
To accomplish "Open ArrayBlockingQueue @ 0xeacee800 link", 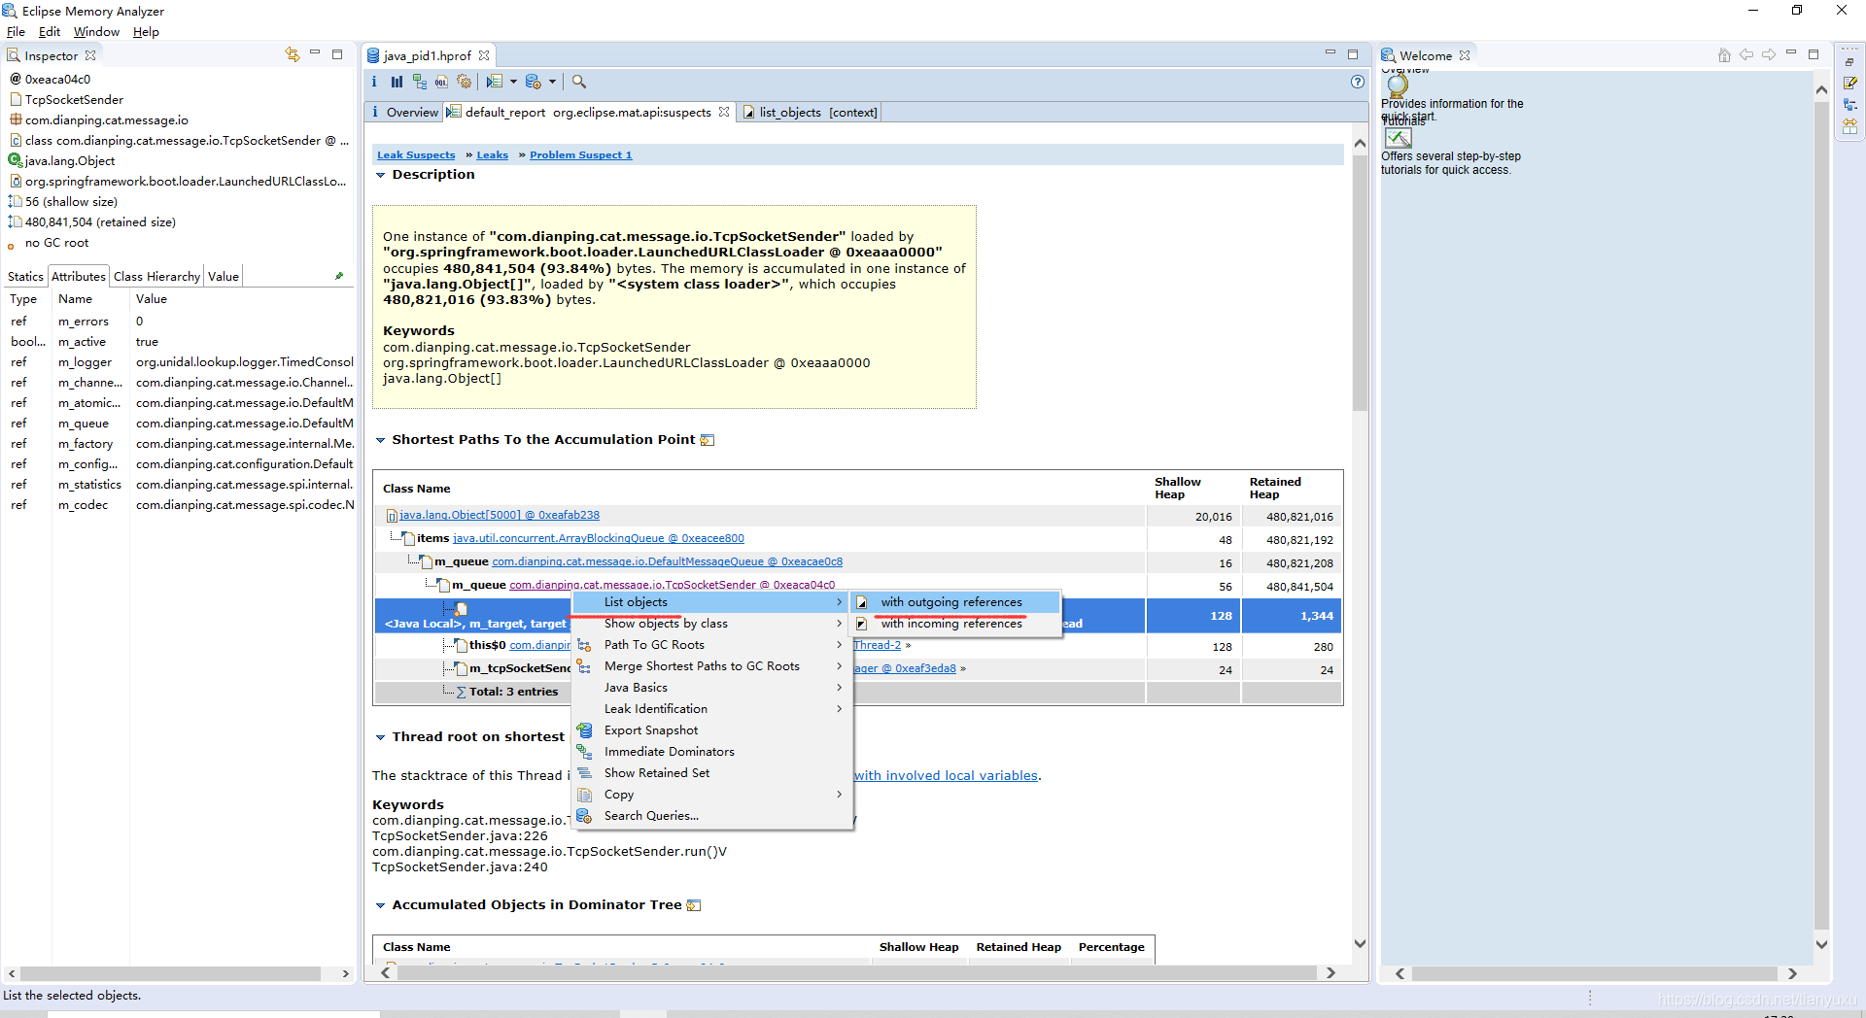I will click(x=599, y=538).
